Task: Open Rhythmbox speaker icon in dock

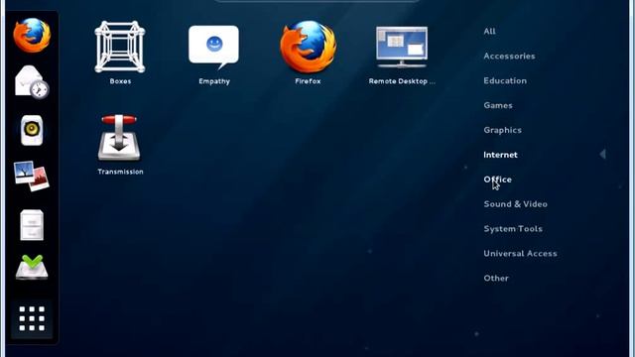Action: coord(32,130)
